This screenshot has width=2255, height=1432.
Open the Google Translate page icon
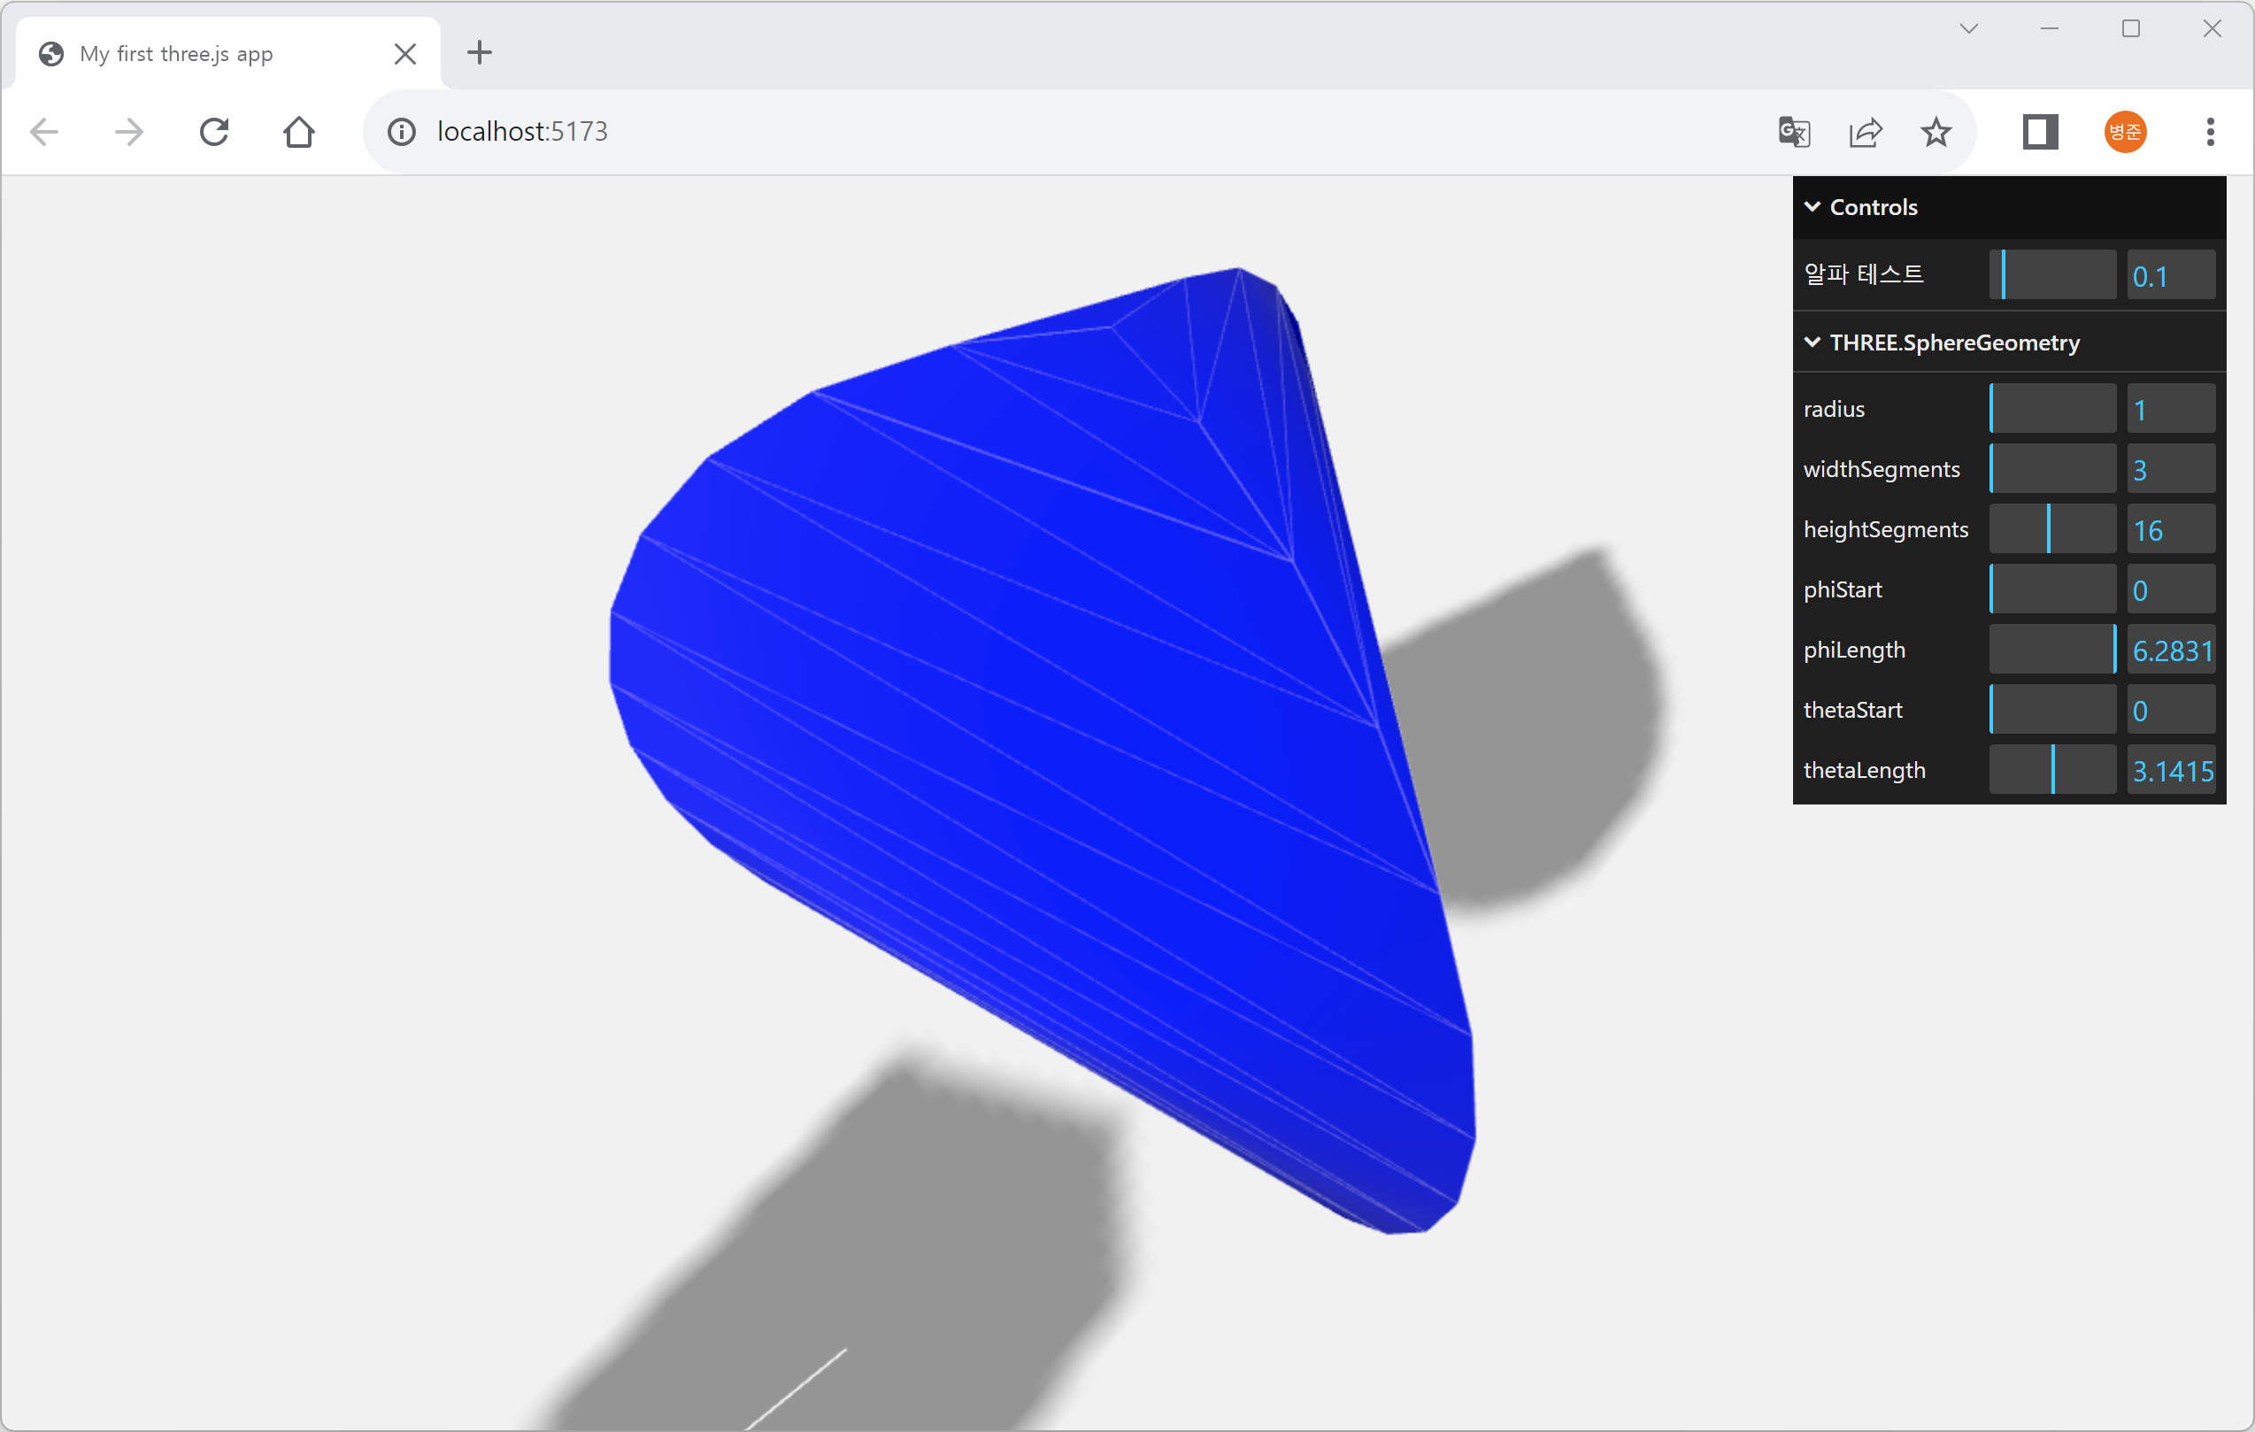coord(1793,132)
